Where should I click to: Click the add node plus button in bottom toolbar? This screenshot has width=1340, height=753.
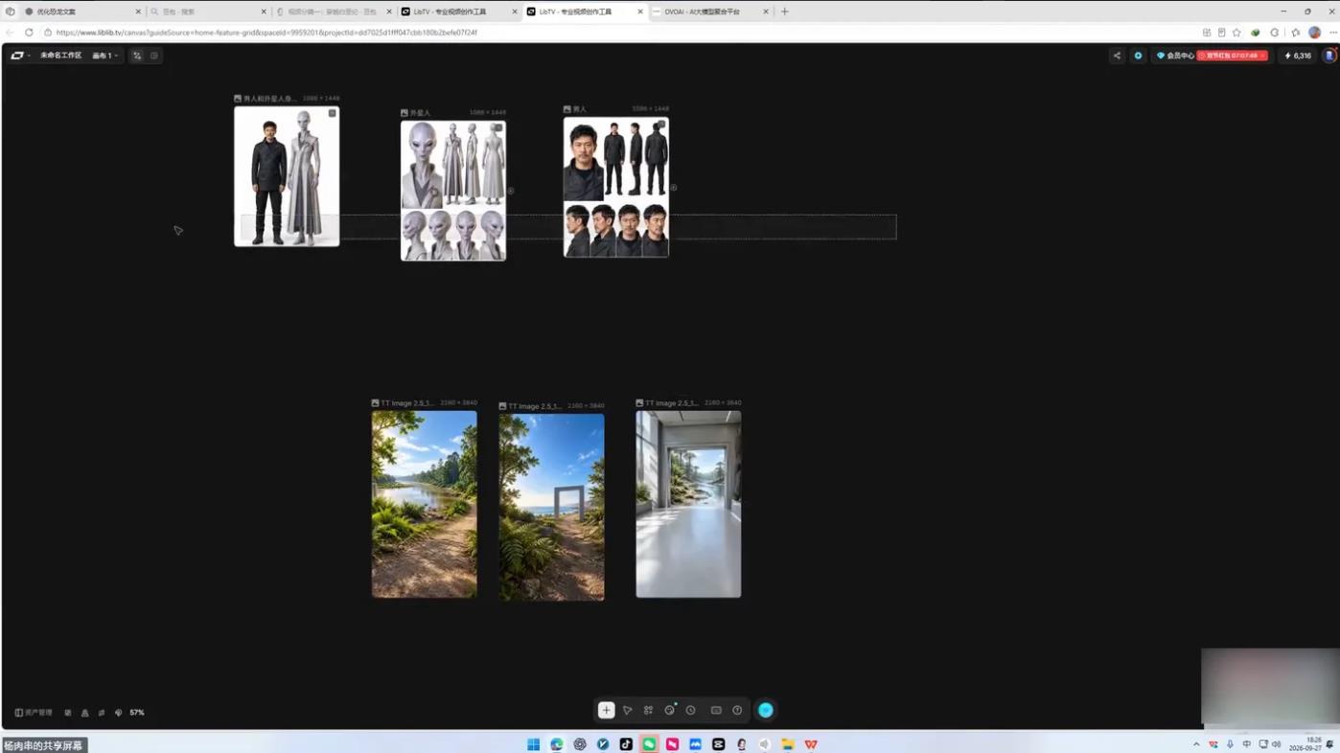click(x=606, y=710)
